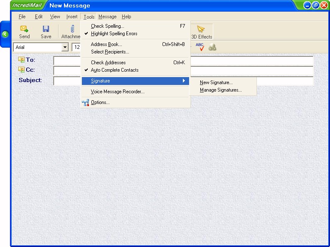Click the green back arrow on side tab

click(x=5, y=34)
